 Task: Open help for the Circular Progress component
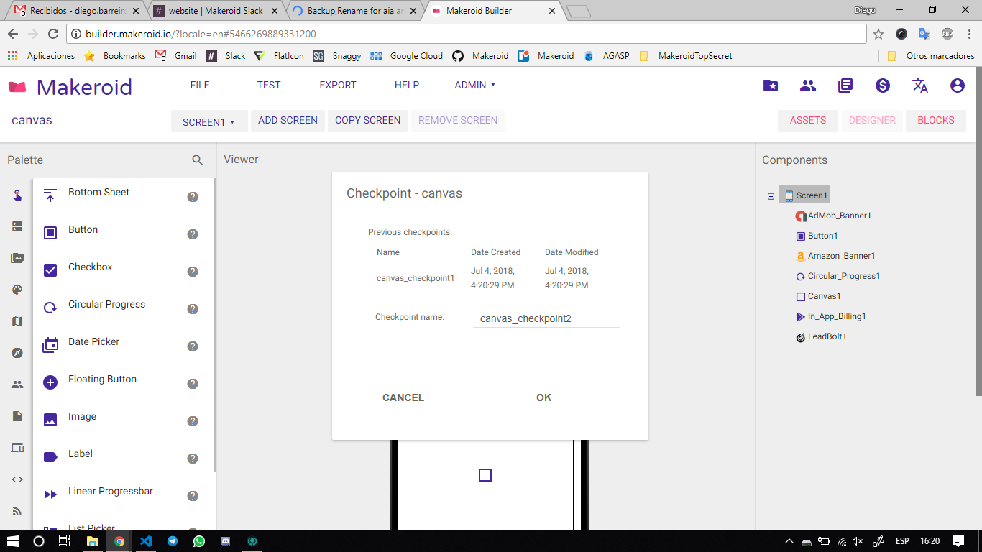(193, 309)
